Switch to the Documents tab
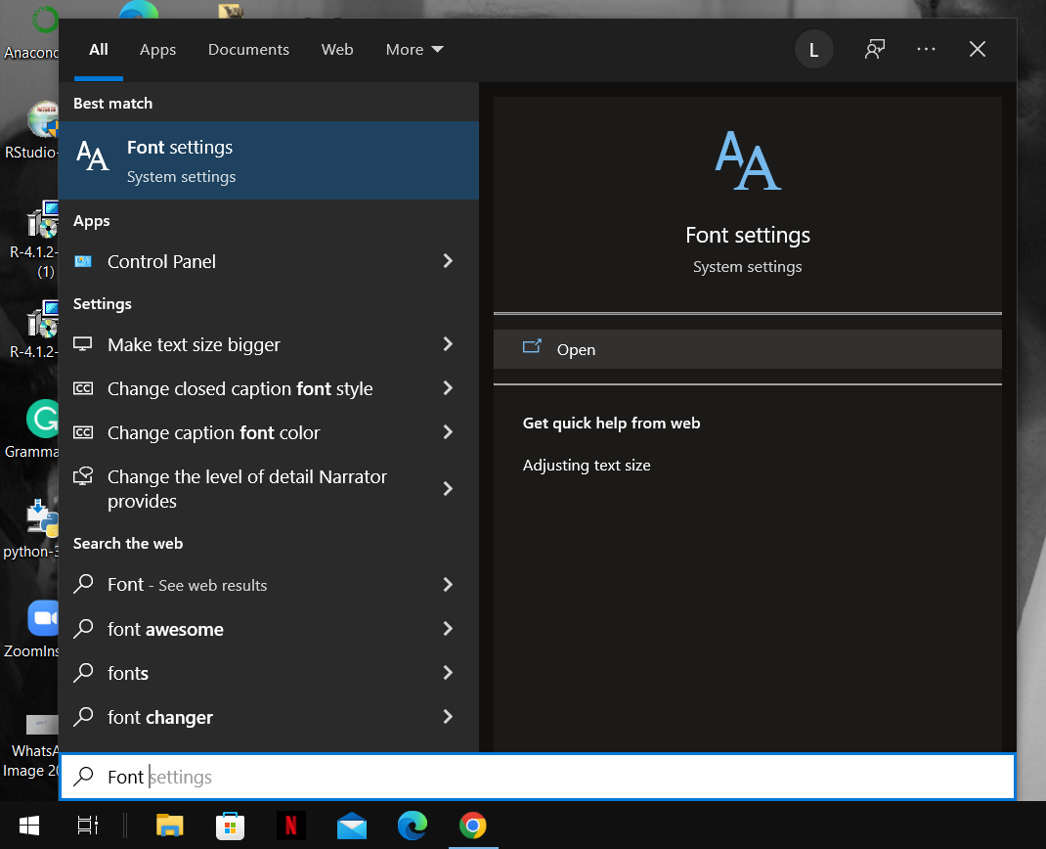The image size is (1046, 849). pos(248,49)
